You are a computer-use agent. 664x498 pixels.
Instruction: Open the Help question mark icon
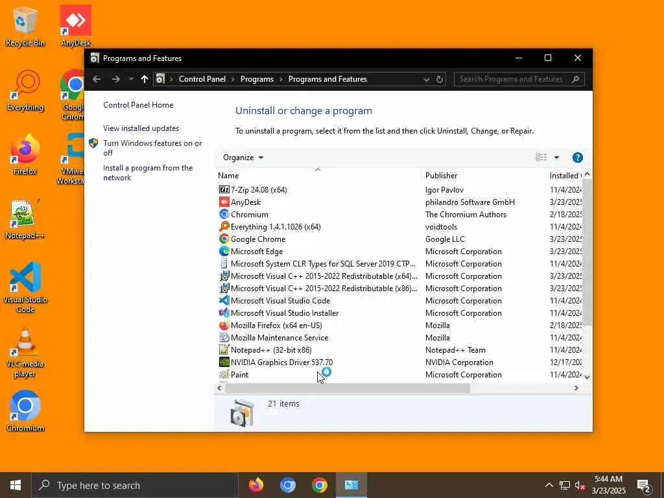coord(577,158)
